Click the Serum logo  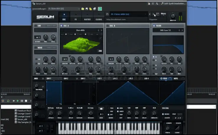pyautogui.click(x=45, y=17)
